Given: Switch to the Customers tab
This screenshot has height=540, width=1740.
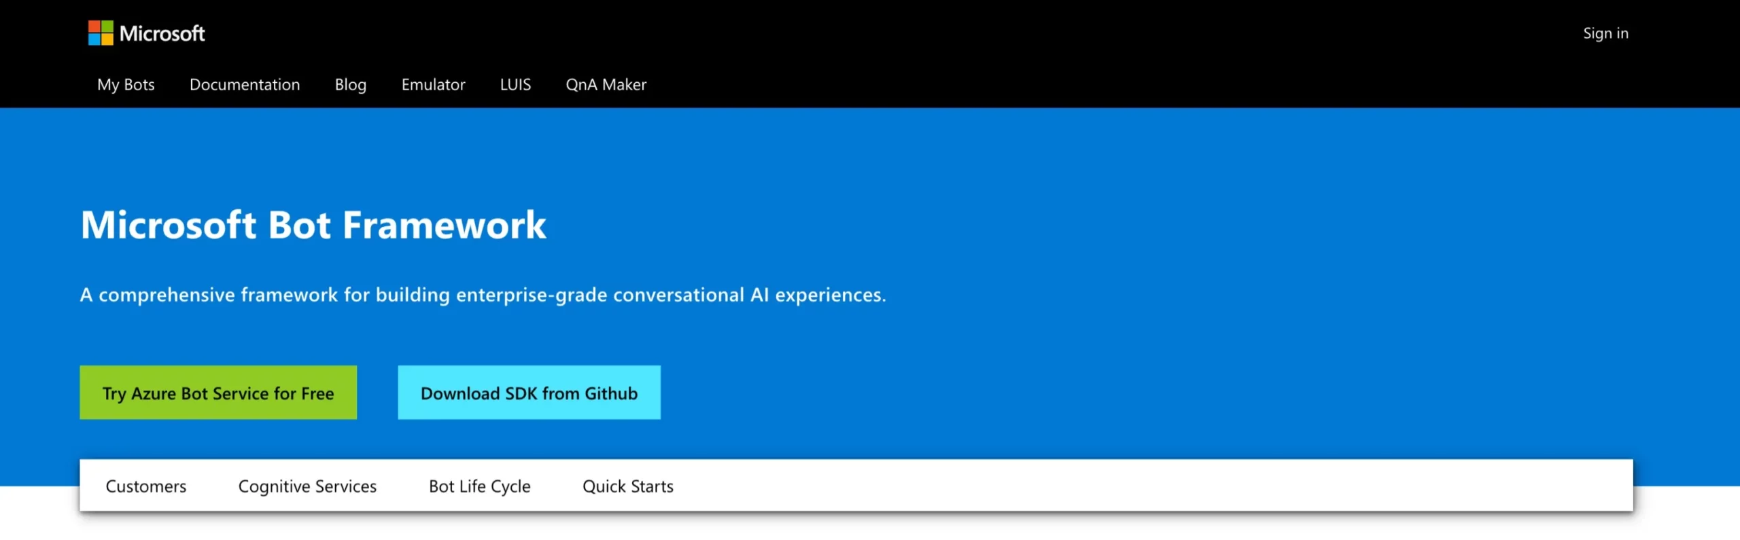Looking at the screenshot, I should point(145,486).
